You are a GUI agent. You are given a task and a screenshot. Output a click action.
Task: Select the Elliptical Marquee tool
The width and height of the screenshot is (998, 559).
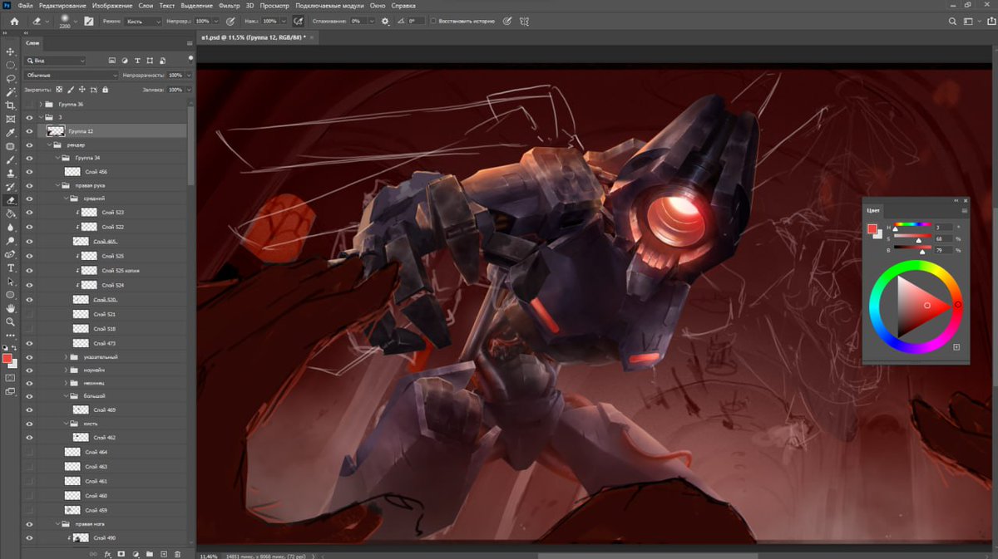pyautogui.click(x=10, y=65)
